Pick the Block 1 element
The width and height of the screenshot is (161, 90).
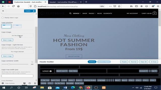pyautogui.click(x=118, y=80)
